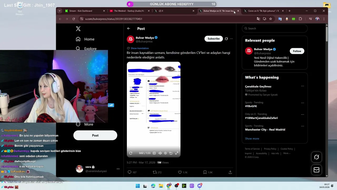Open Bulvar Medya's profile avatar on post
337x190 pixels.
131,39
